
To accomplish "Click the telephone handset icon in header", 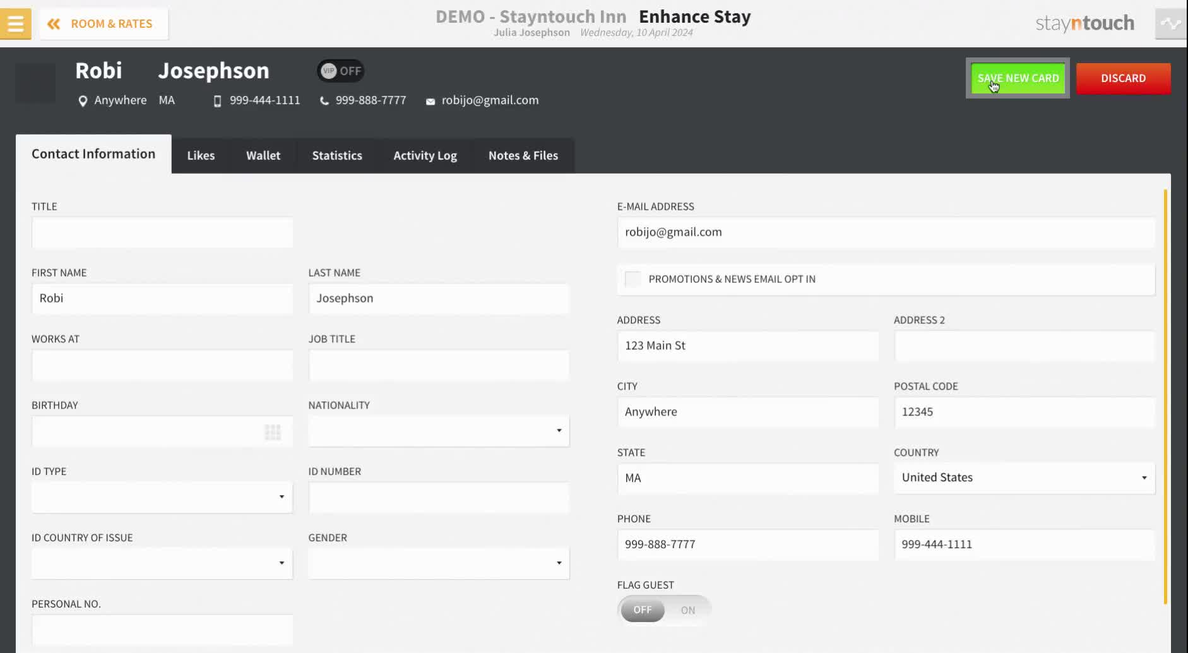I will pyautogui.click(x=324, y=101).
